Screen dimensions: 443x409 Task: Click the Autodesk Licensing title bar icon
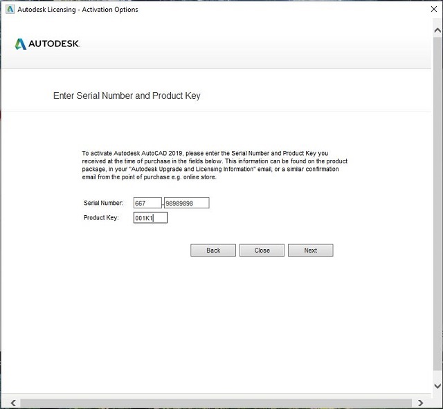coord(9,10)
